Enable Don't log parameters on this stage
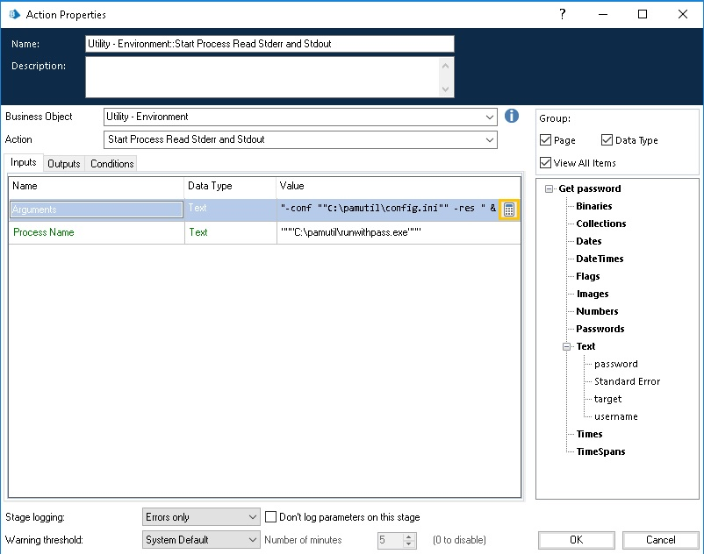 [x=270, y=516]
